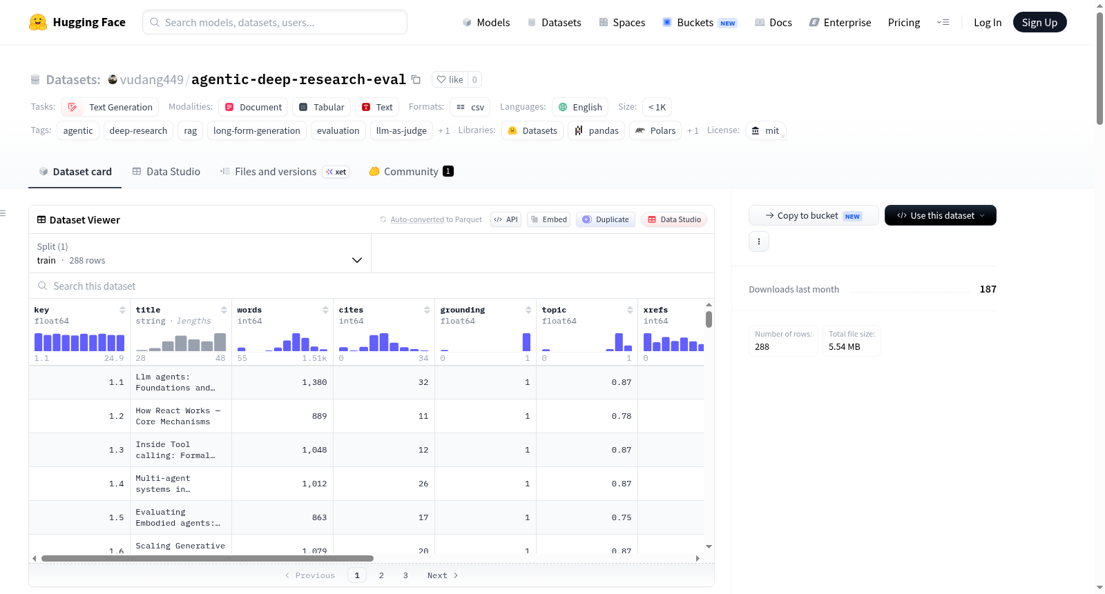Focus the Search this dataset field

pos(372,286)
